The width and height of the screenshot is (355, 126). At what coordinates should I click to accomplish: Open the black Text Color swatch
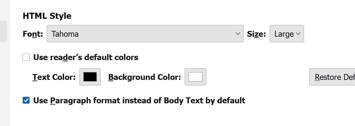(x=90, y=77)
